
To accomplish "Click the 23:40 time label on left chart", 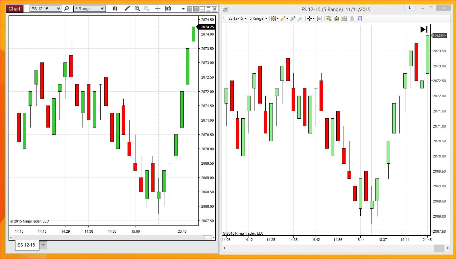I will pos(182,231).
